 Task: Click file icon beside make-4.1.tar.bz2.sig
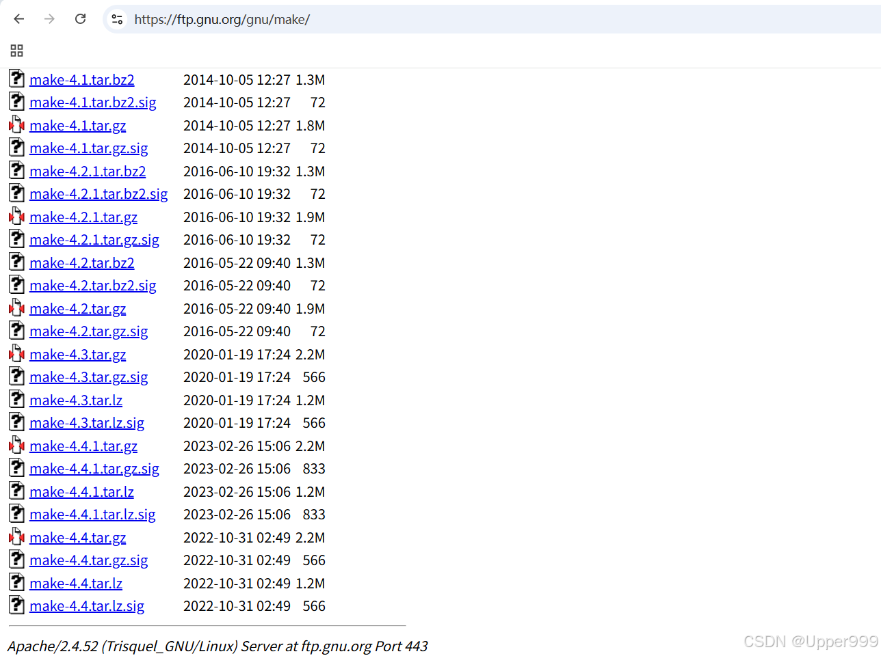point(17,101)
